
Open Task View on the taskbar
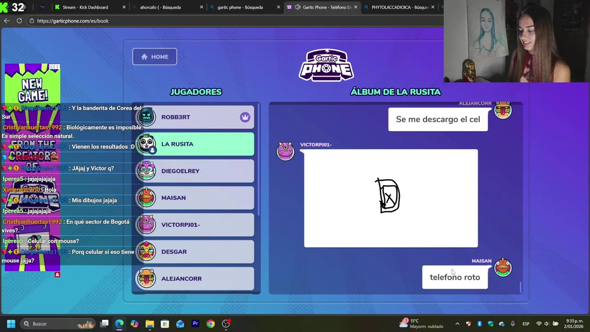pos(105,324)
